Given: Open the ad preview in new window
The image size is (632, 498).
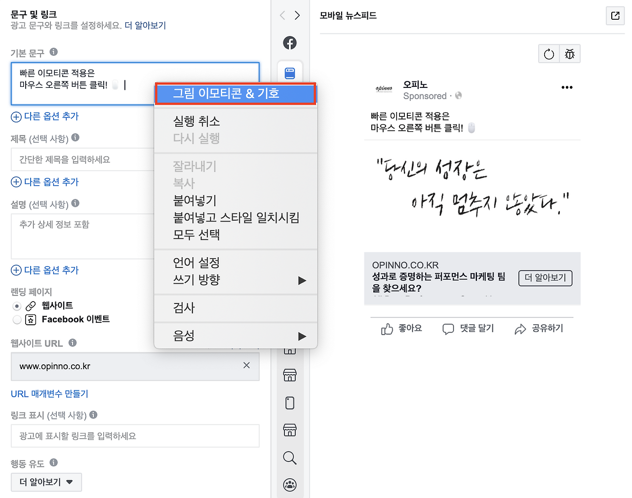Looking at the screenshot, I should [615, 16].
